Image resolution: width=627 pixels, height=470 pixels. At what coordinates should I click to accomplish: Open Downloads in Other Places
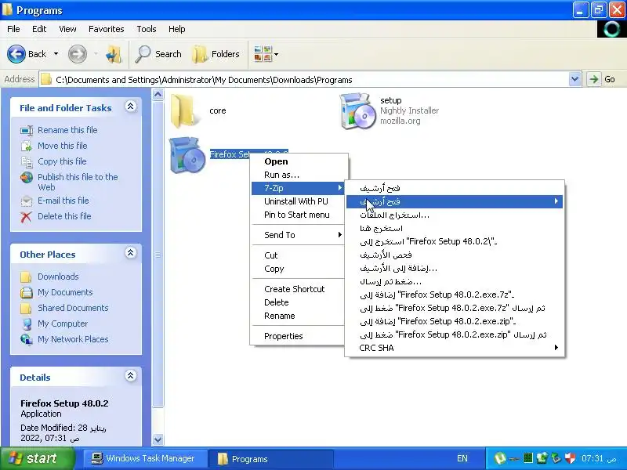coord(58,277)
